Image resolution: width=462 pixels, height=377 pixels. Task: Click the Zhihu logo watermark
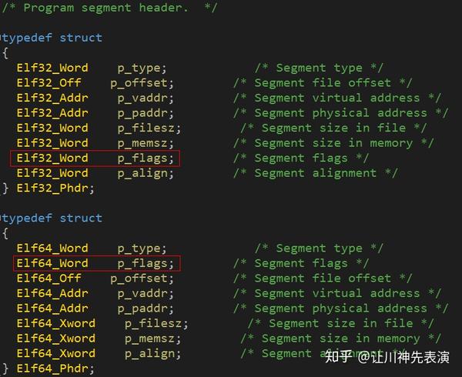338,357
